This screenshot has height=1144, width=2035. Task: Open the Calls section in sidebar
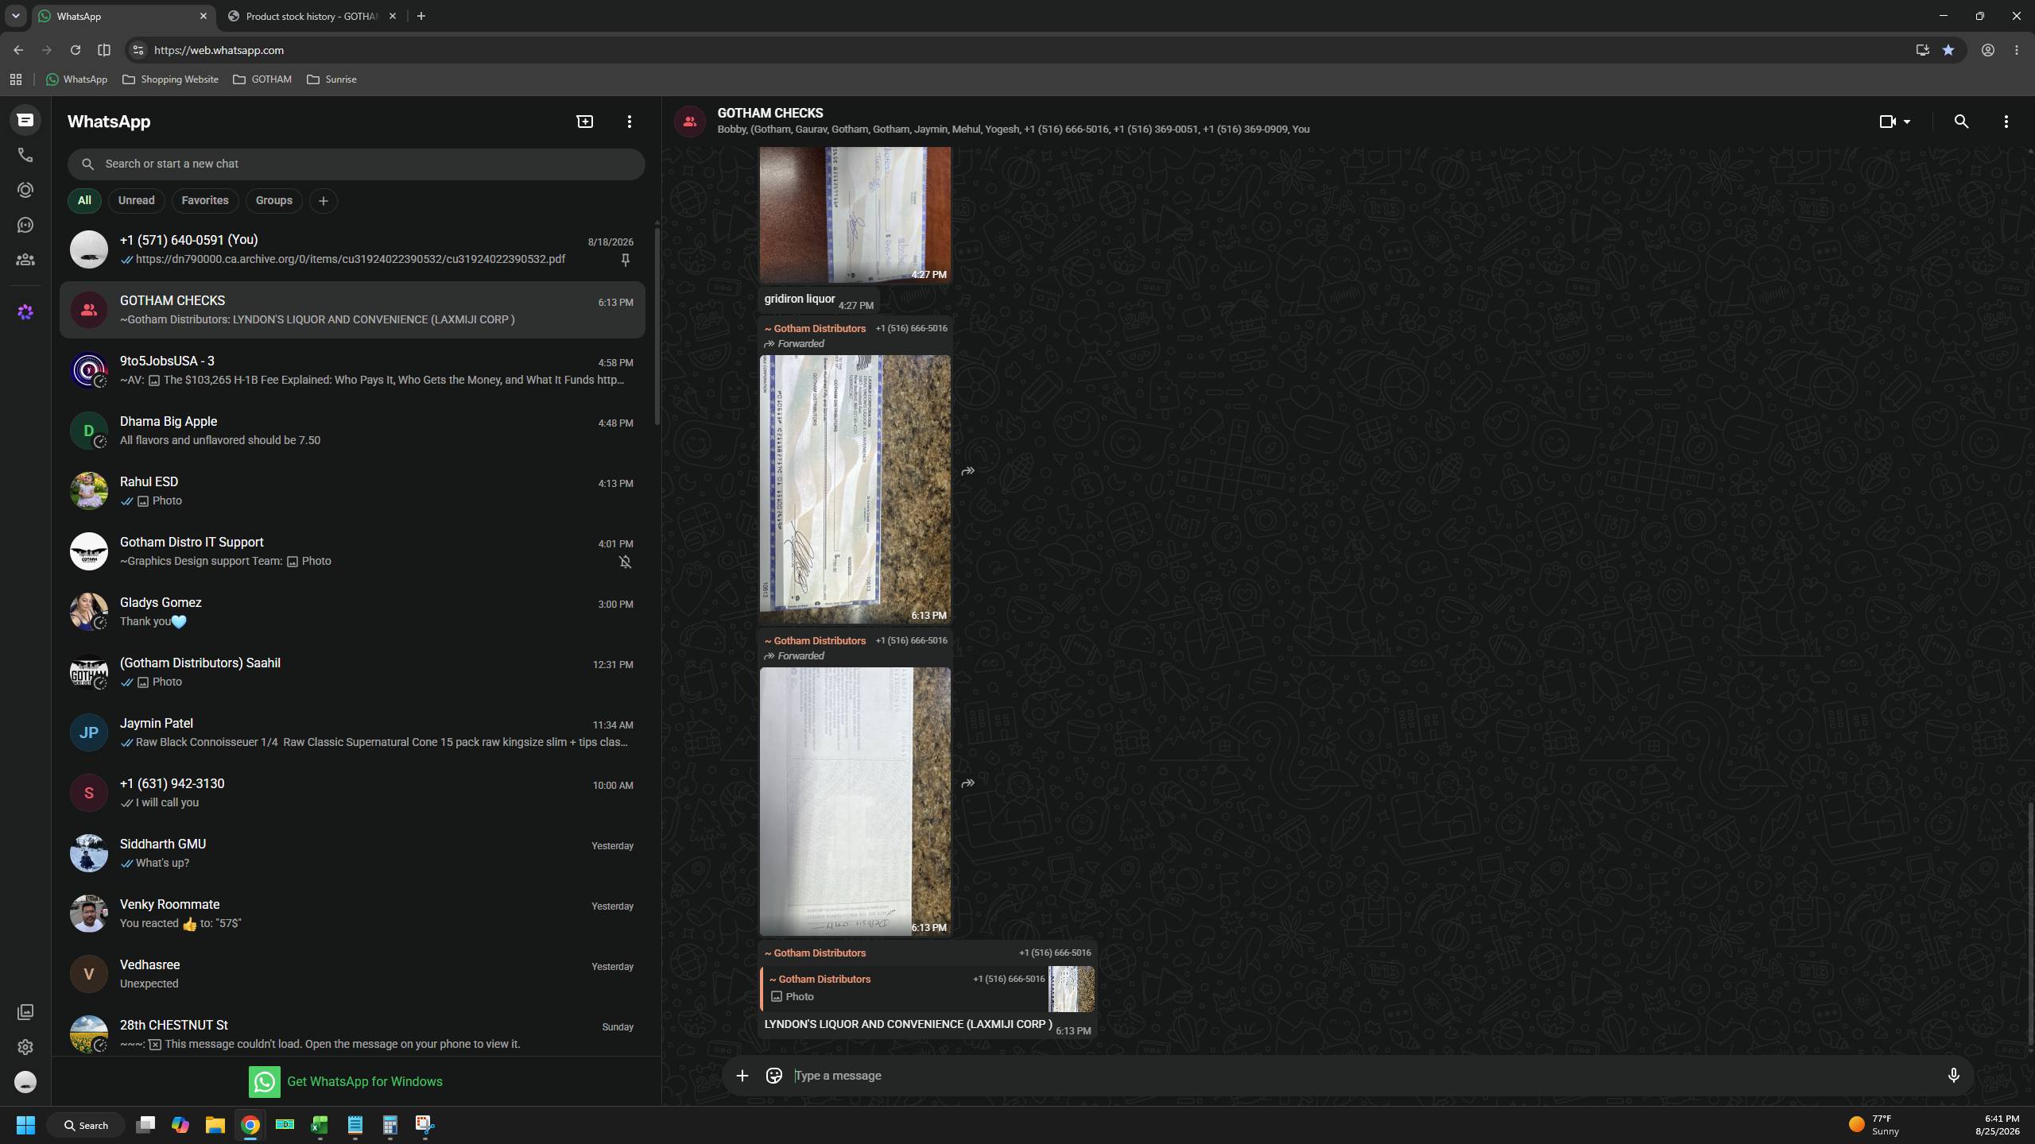click(25, 155)
